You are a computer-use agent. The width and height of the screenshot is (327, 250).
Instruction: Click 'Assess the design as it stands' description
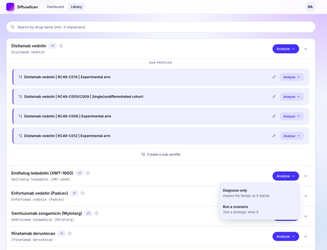246,196
